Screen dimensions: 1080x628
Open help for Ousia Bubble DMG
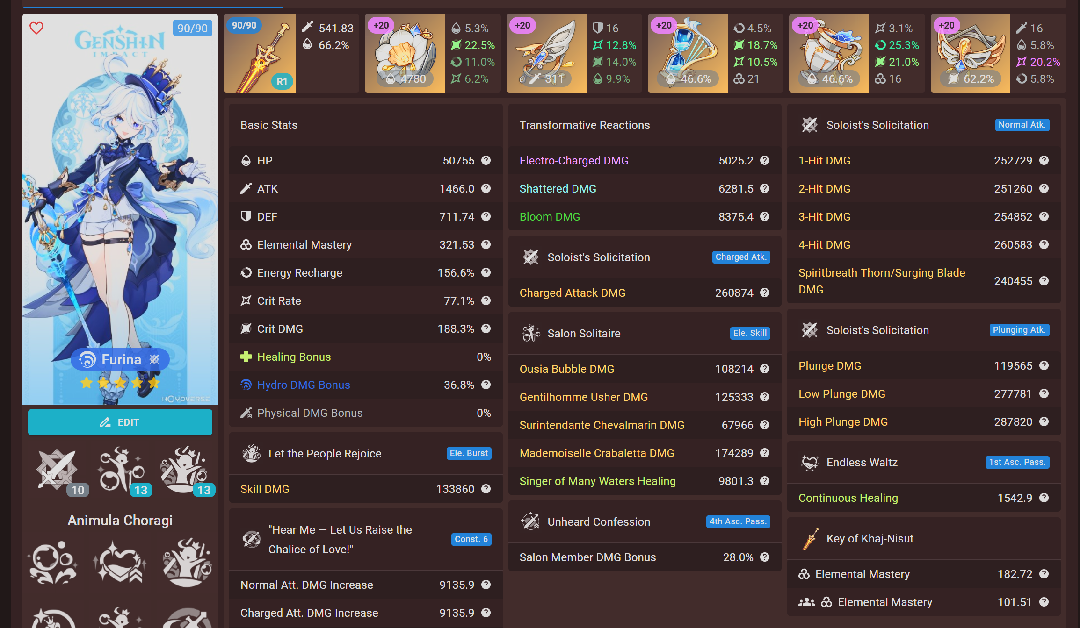pos(765,369)
